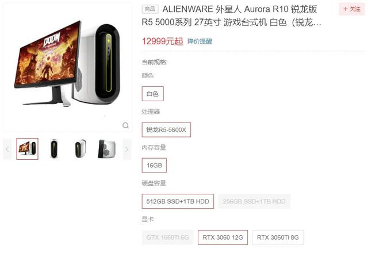Choose 512GB SSD+1TB HDD storage
Image resolution: width=368 pixels, height=253 pixels.
pos(178,201)
